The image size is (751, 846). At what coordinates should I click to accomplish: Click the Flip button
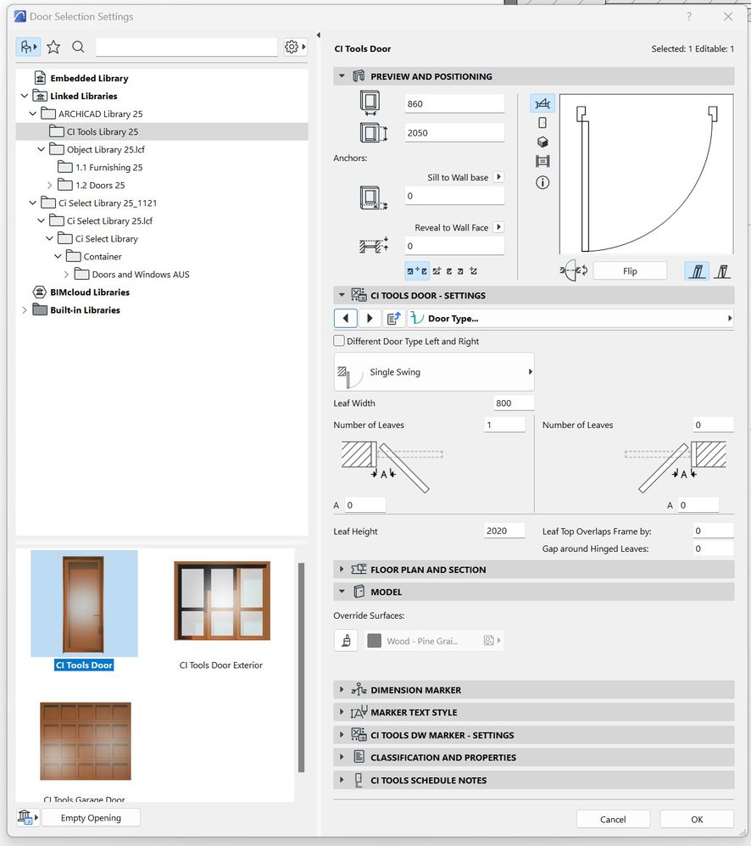click(x=630, y=271)
